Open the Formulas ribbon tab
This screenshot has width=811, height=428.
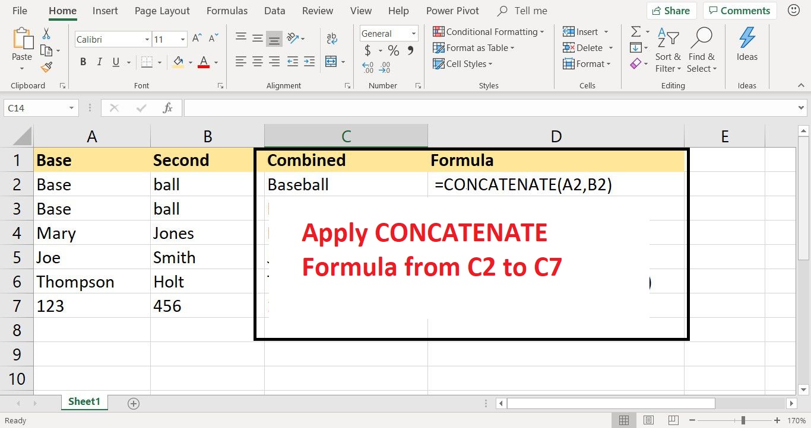(x=227, y=11)
